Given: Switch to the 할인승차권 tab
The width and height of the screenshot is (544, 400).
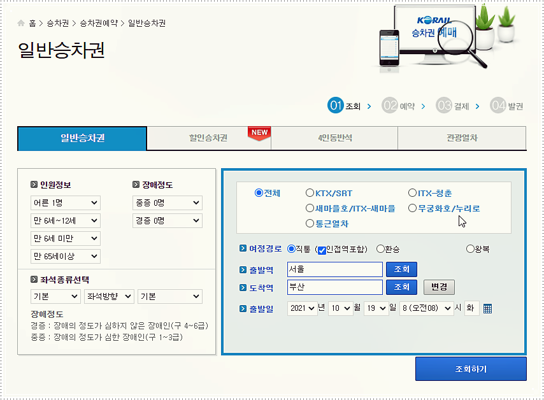Looking at the screenshot, I should tap(208, 138).
